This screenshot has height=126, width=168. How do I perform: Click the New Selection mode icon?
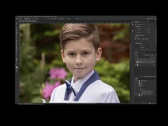pyautogui.click(x=24, y=19)
